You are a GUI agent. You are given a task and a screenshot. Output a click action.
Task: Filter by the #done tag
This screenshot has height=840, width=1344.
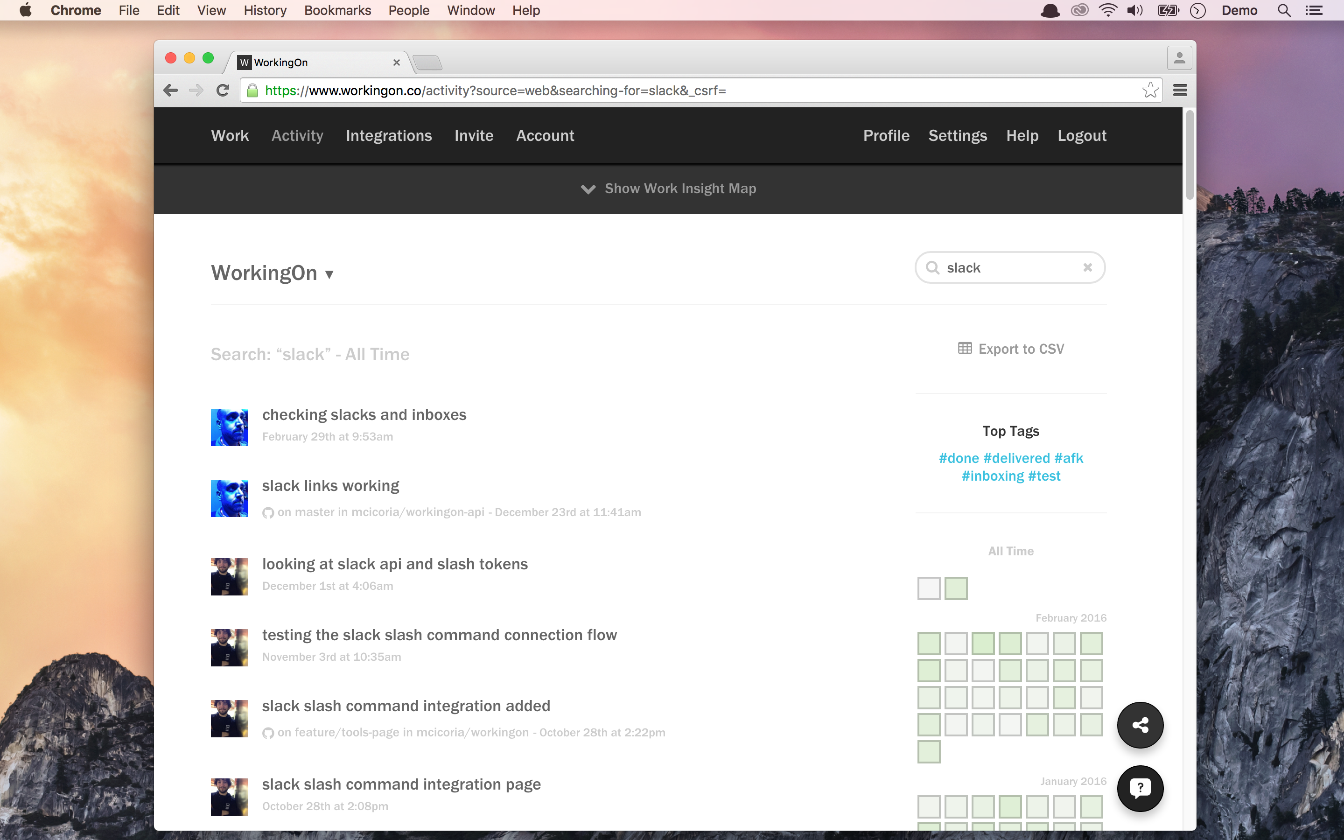click(959, 458)
